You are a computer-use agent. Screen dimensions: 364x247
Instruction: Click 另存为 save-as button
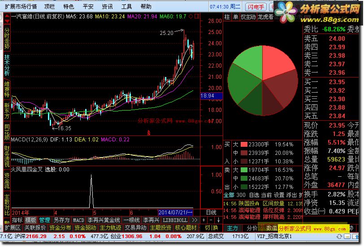click(61, 220)
